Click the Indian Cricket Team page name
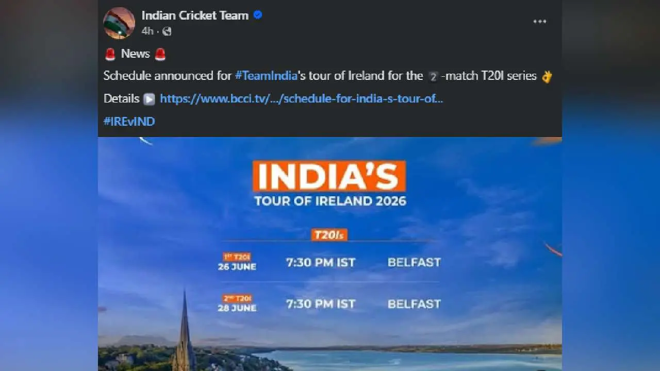This screenshot has width=660, height=371. click(x=195, y=15)
